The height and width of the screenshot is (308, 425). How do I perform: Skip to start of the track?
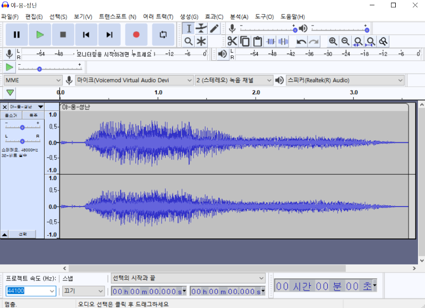(86, 35)
